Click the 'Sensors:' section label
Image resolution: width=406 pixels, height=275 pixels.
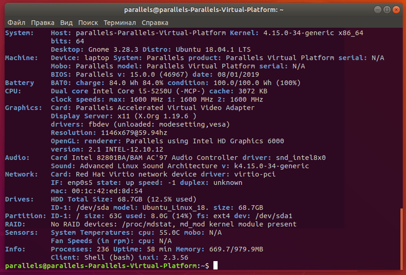21,232
